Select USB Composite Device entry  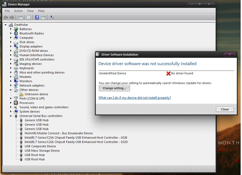(x=40, y=146)
